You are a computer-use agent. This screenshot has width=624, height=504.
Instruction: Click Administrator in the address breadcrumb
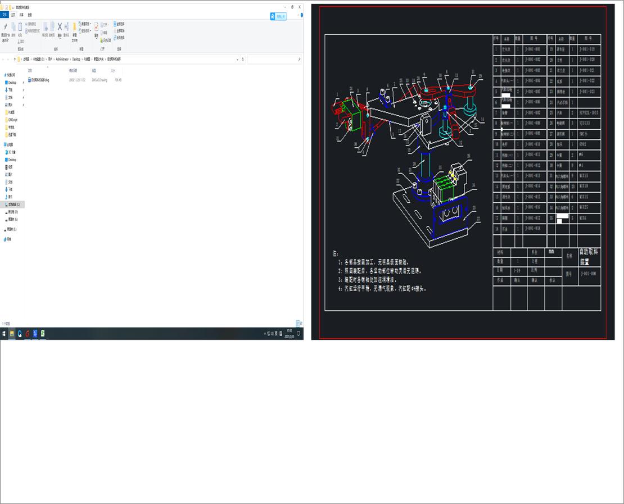62,59
